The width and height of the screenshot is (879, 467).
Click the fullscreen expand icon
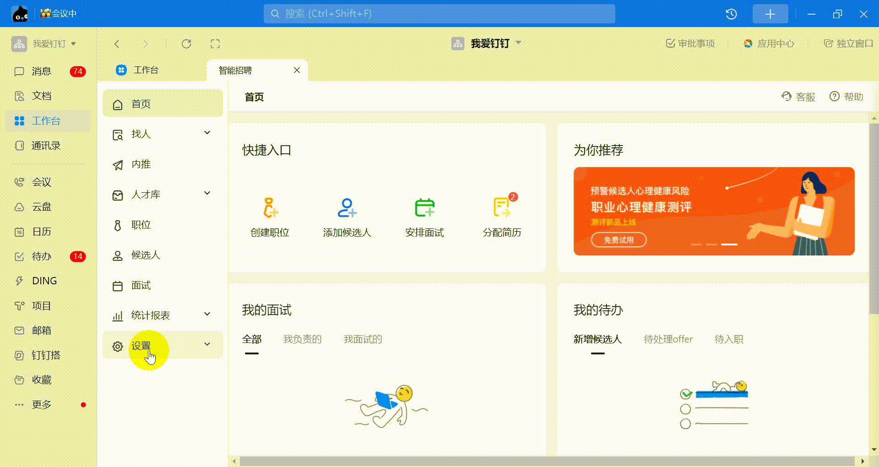[215, 44]
